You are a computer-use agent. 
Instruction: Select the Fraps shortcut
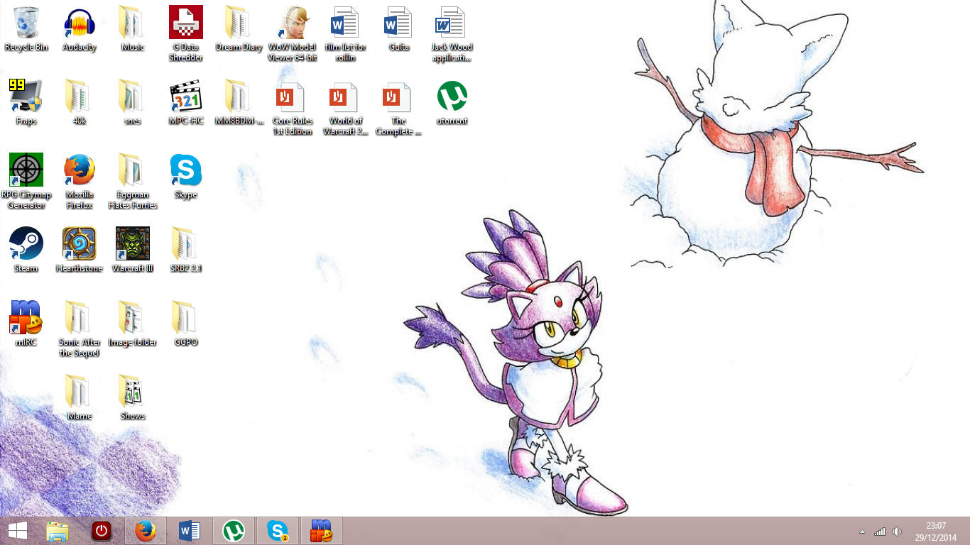(26, 103)
